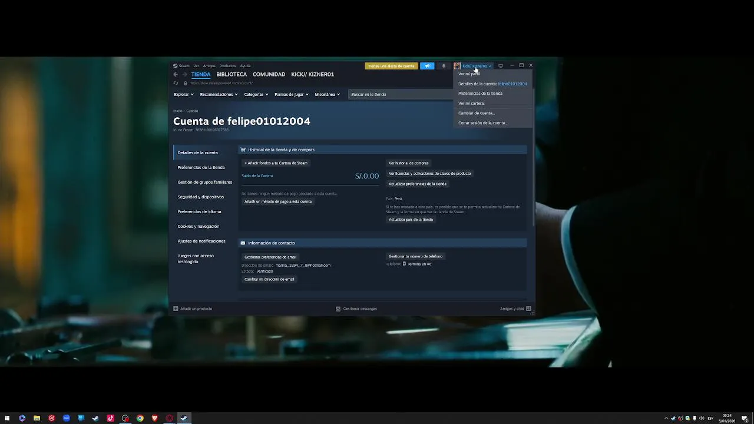754x424 pixels.
Task: Open the Ayuda menu
Action: (245, 66)
